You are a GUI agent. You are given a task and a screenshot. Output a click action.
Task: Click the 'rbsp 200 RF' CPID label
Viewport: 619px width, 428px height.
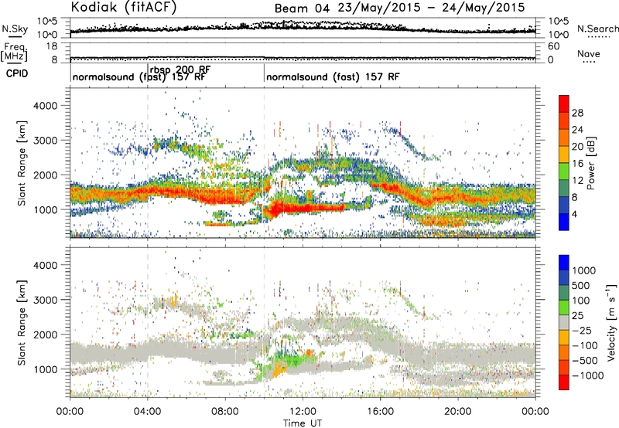click(x=180, y=70)
